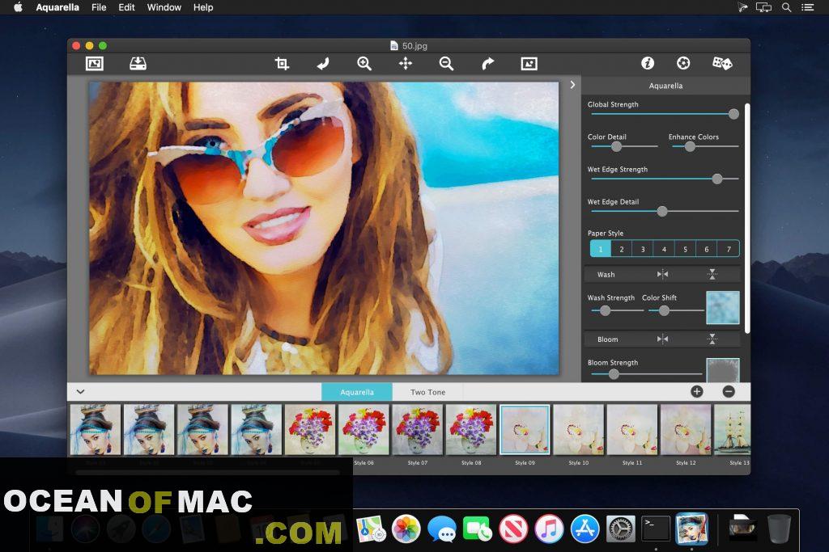Switch to the Two Tone presets tab
Image resolution: width=829 pixels, height=552 pixels.
pyautogui.click(x=427, y=391)
